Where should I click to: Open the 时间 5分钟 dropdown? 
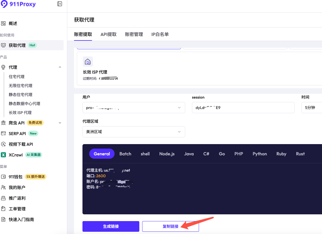[312, 108]
